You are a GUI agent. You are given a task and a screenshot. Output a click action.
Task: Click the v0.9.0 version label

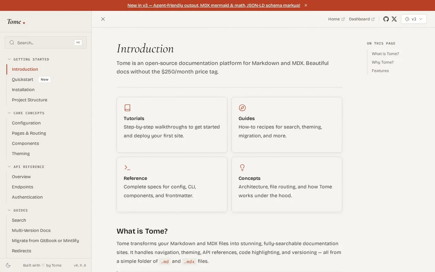click(x=80, y=266)
